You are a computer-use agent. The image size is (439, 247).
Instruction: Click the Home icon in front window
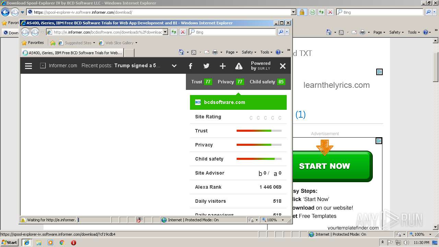tap(181, 52)
